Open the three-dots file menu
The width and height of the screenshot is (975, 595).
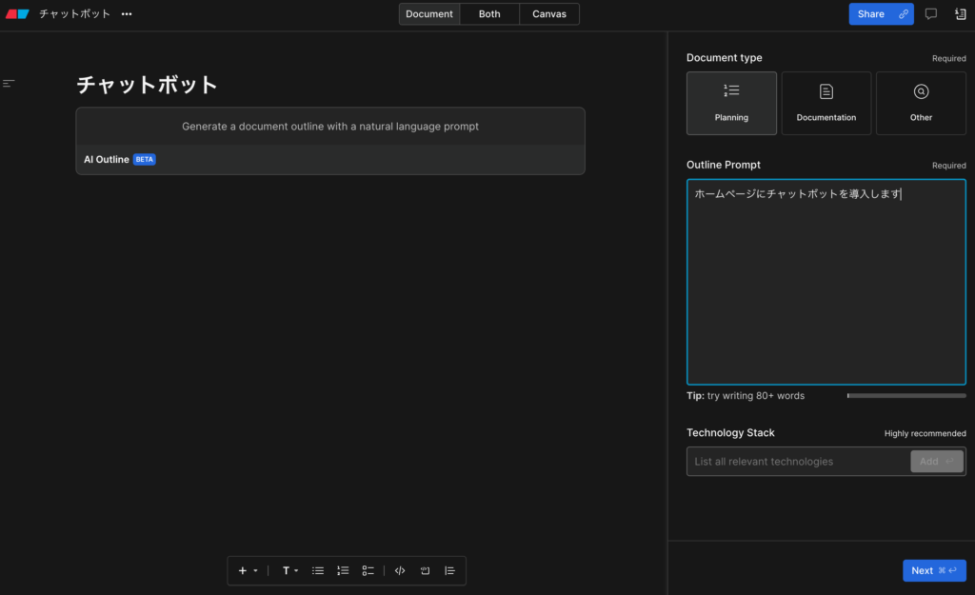pos(127,13)
